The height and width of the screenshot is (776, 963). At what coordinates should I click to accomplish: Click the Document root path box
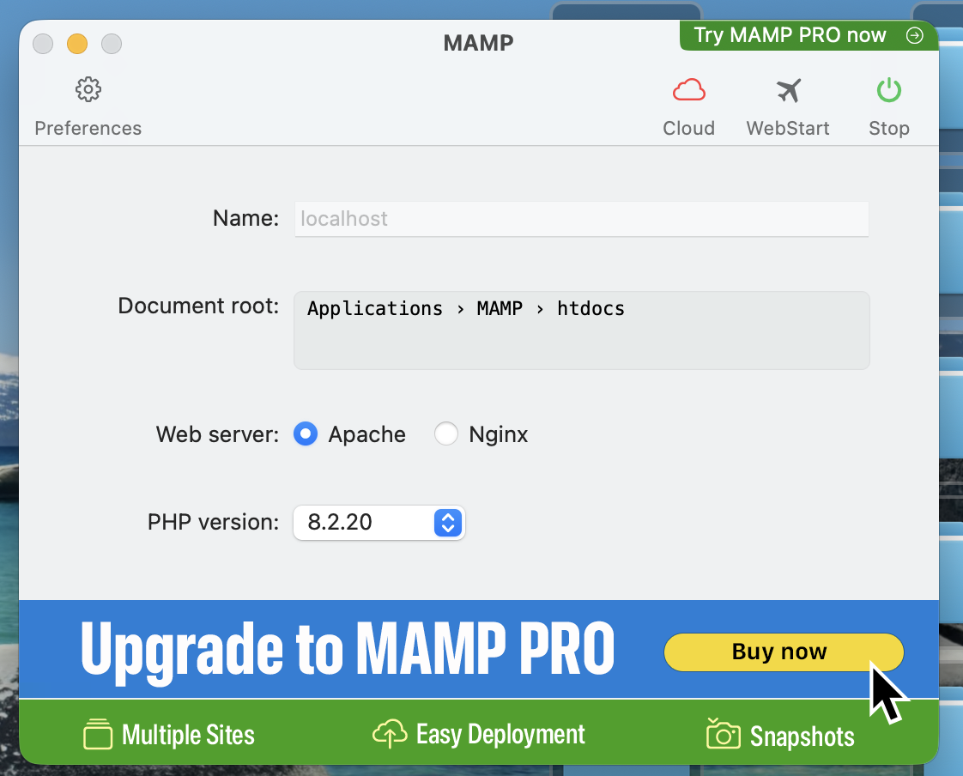pos(582,330)
